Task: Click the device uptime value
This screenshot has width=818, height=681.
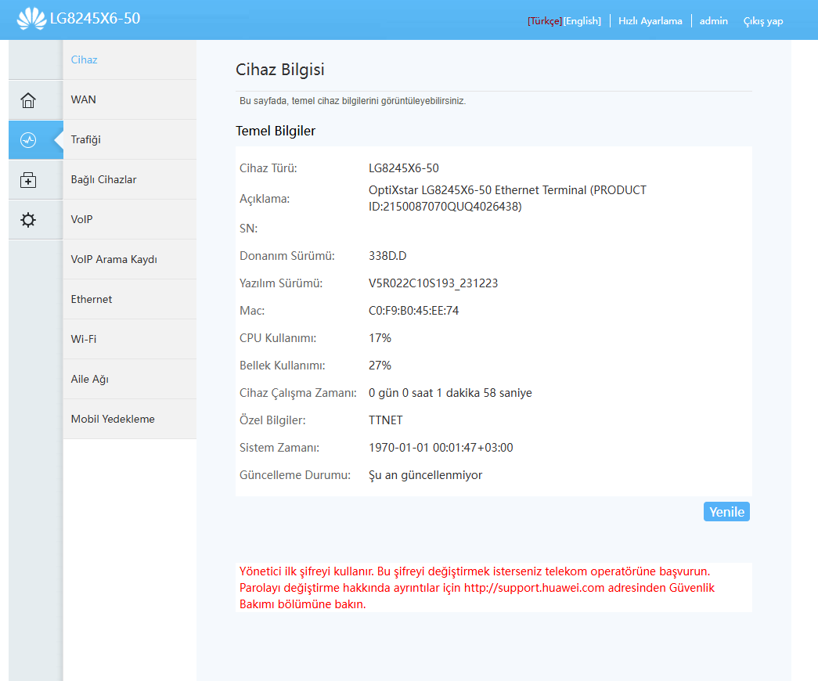Action: [450, 393]
